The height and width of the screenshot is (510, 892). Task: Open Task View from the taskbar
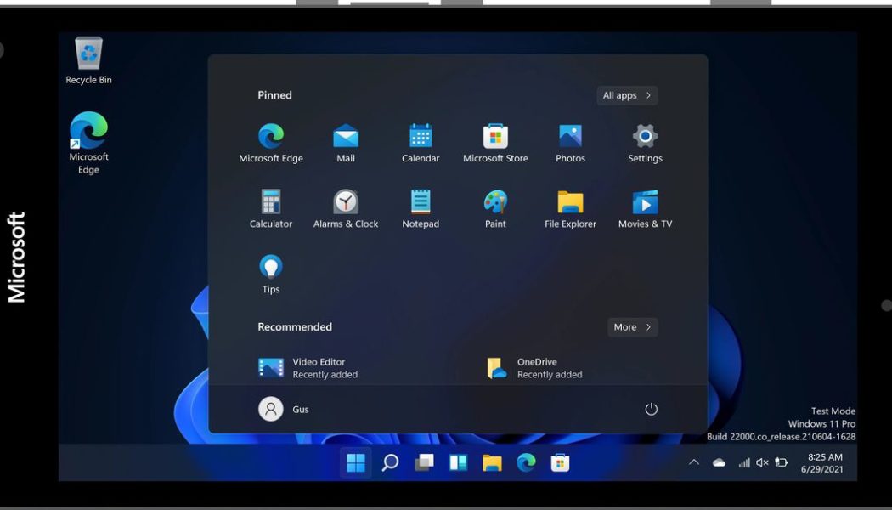coord(422,462)
